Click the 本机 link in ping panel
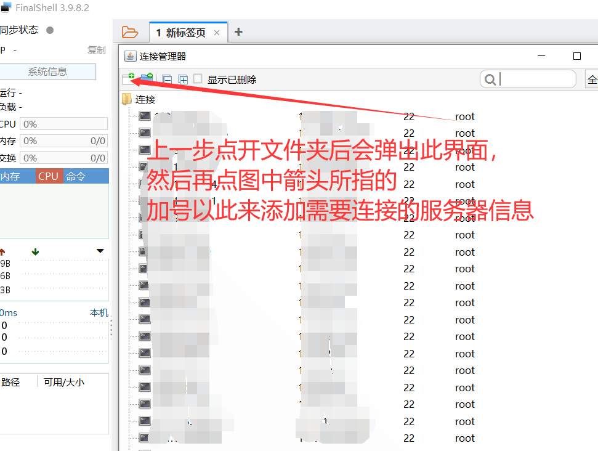This screenshot has height=451, width=598. point(99,313)
